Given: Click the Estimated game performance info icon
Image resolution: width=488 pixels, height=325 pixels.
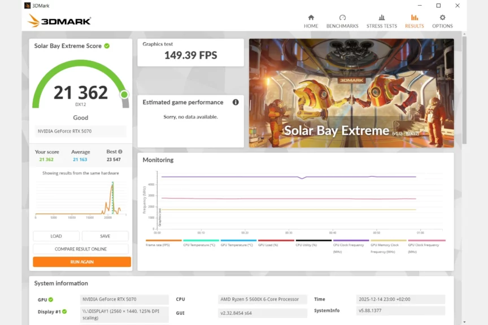Looking at the screenshot, I should (x=236, y=102).
